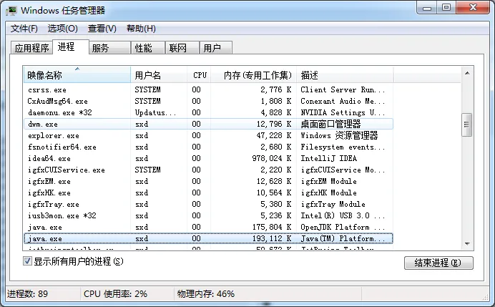Open the 文件(F) menu
The image size is (495, 307).
(24, 29)
